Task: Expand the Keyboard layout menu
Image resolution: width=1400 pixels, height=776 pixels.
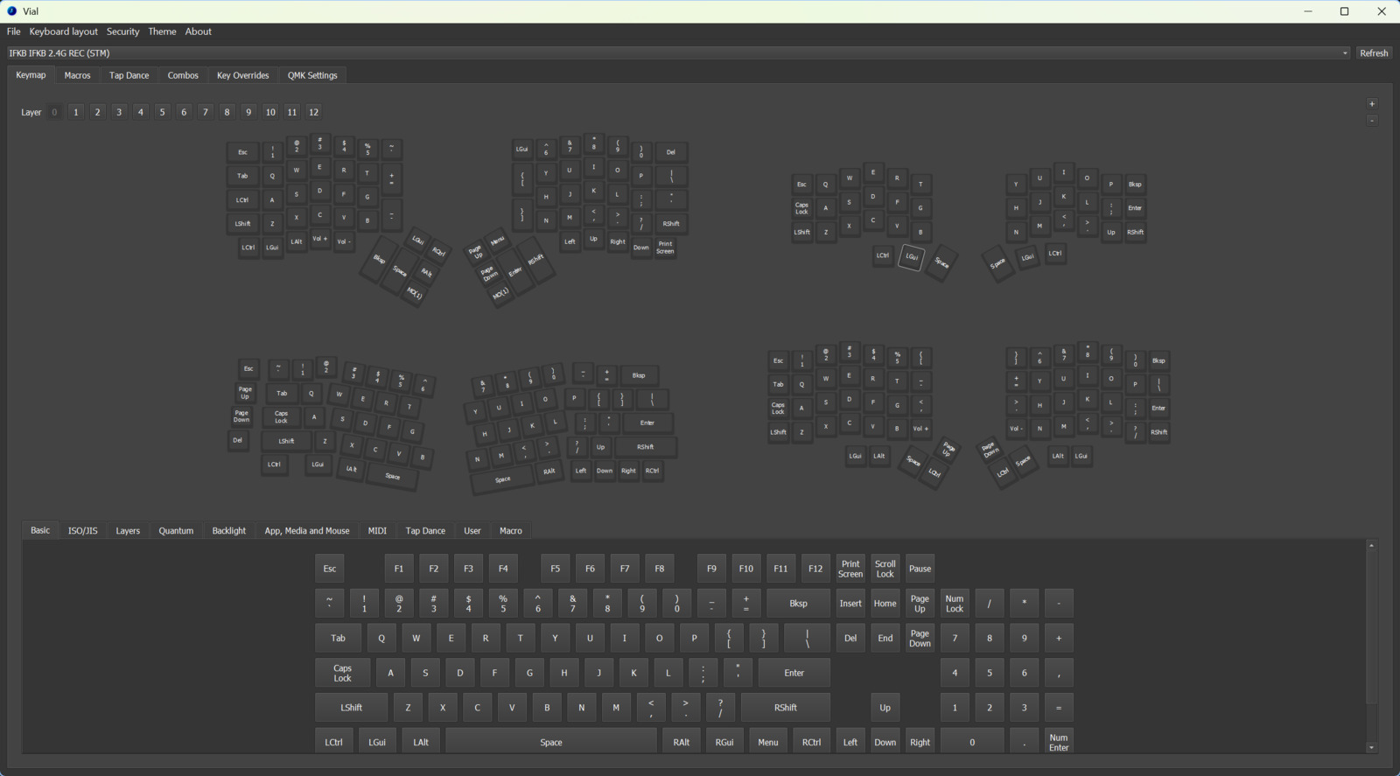Action: pos(63,31)
